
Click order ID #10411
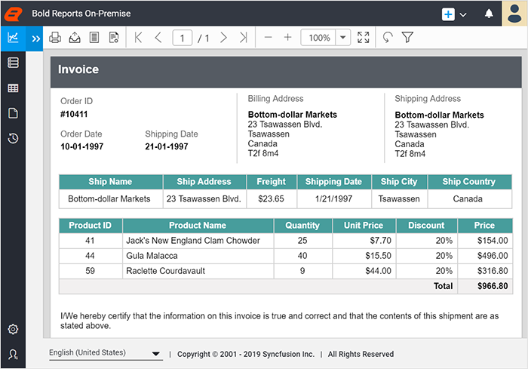point(74,114)
